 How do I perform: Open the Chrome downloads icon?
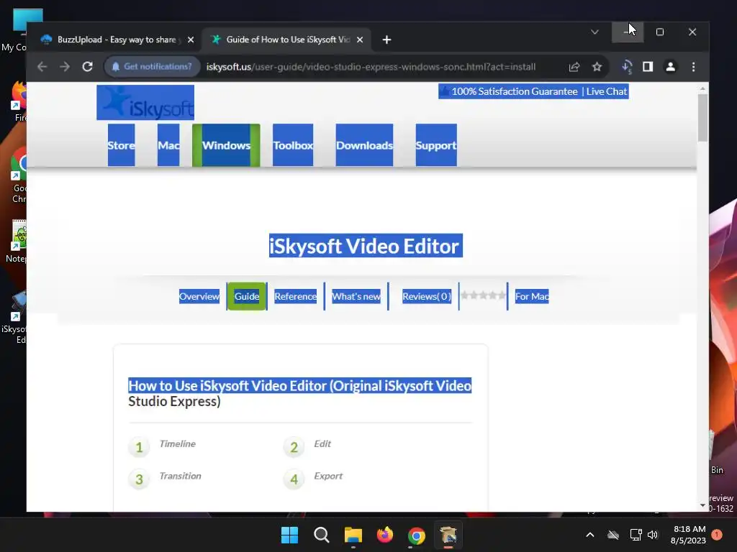click(627, 67)
